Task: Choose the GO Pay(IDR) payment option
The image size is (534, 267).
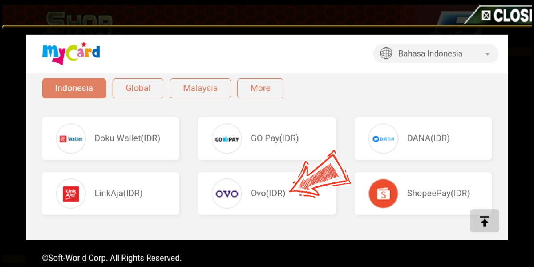Action: [x=267, y=138]
